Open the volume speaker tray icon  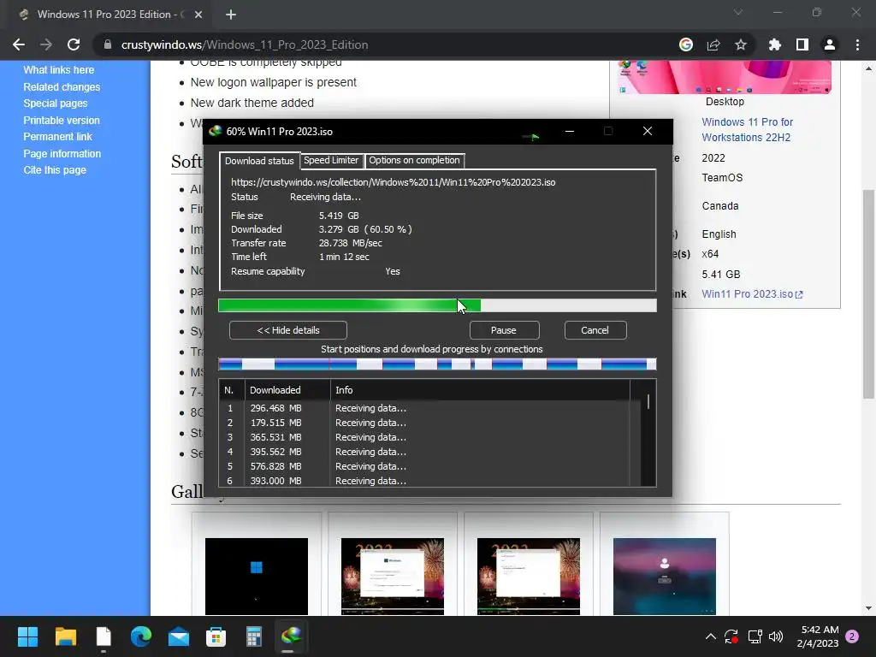[x=776, y=636]
